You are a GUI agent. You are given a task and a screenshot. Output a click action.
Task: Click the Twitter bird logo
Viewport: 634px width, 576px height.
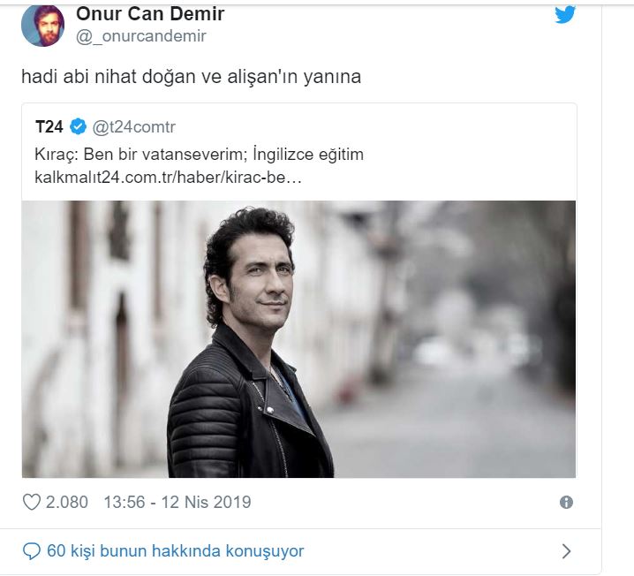(565, 15)
